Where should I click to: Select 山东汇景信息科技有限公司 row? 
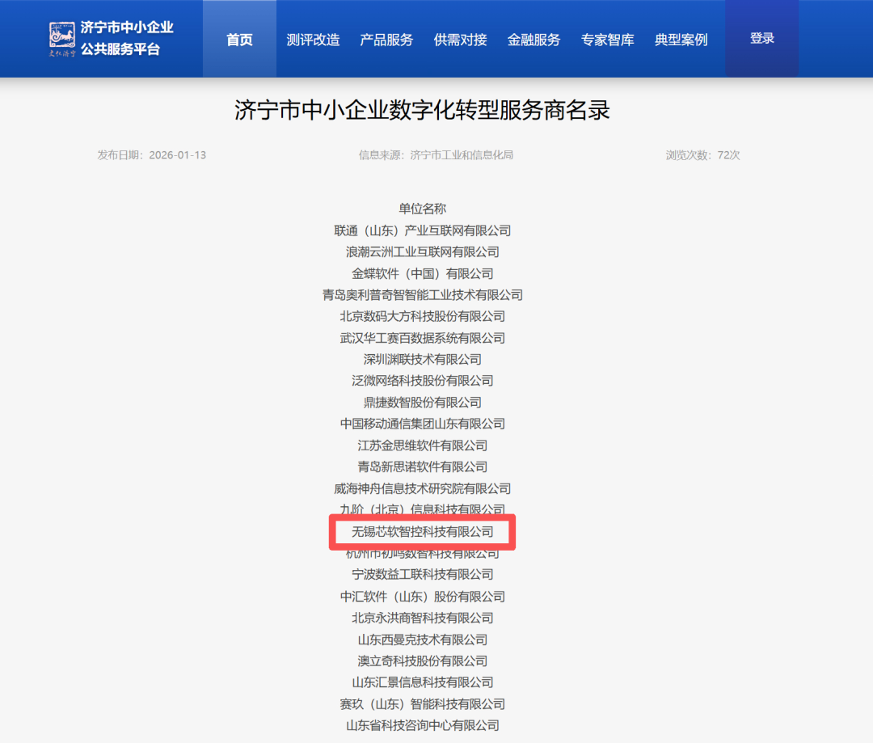422,682
